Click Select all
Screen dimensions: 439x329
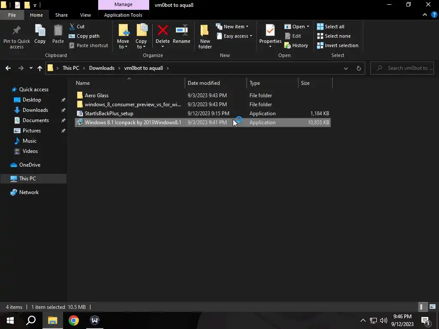pyautogui.click(x=331, y=27)
